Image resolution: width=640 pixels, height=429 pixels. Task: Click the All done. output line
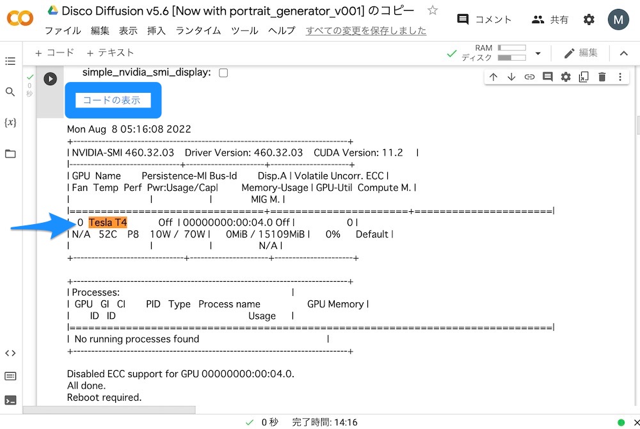click(x=86, y=385)
